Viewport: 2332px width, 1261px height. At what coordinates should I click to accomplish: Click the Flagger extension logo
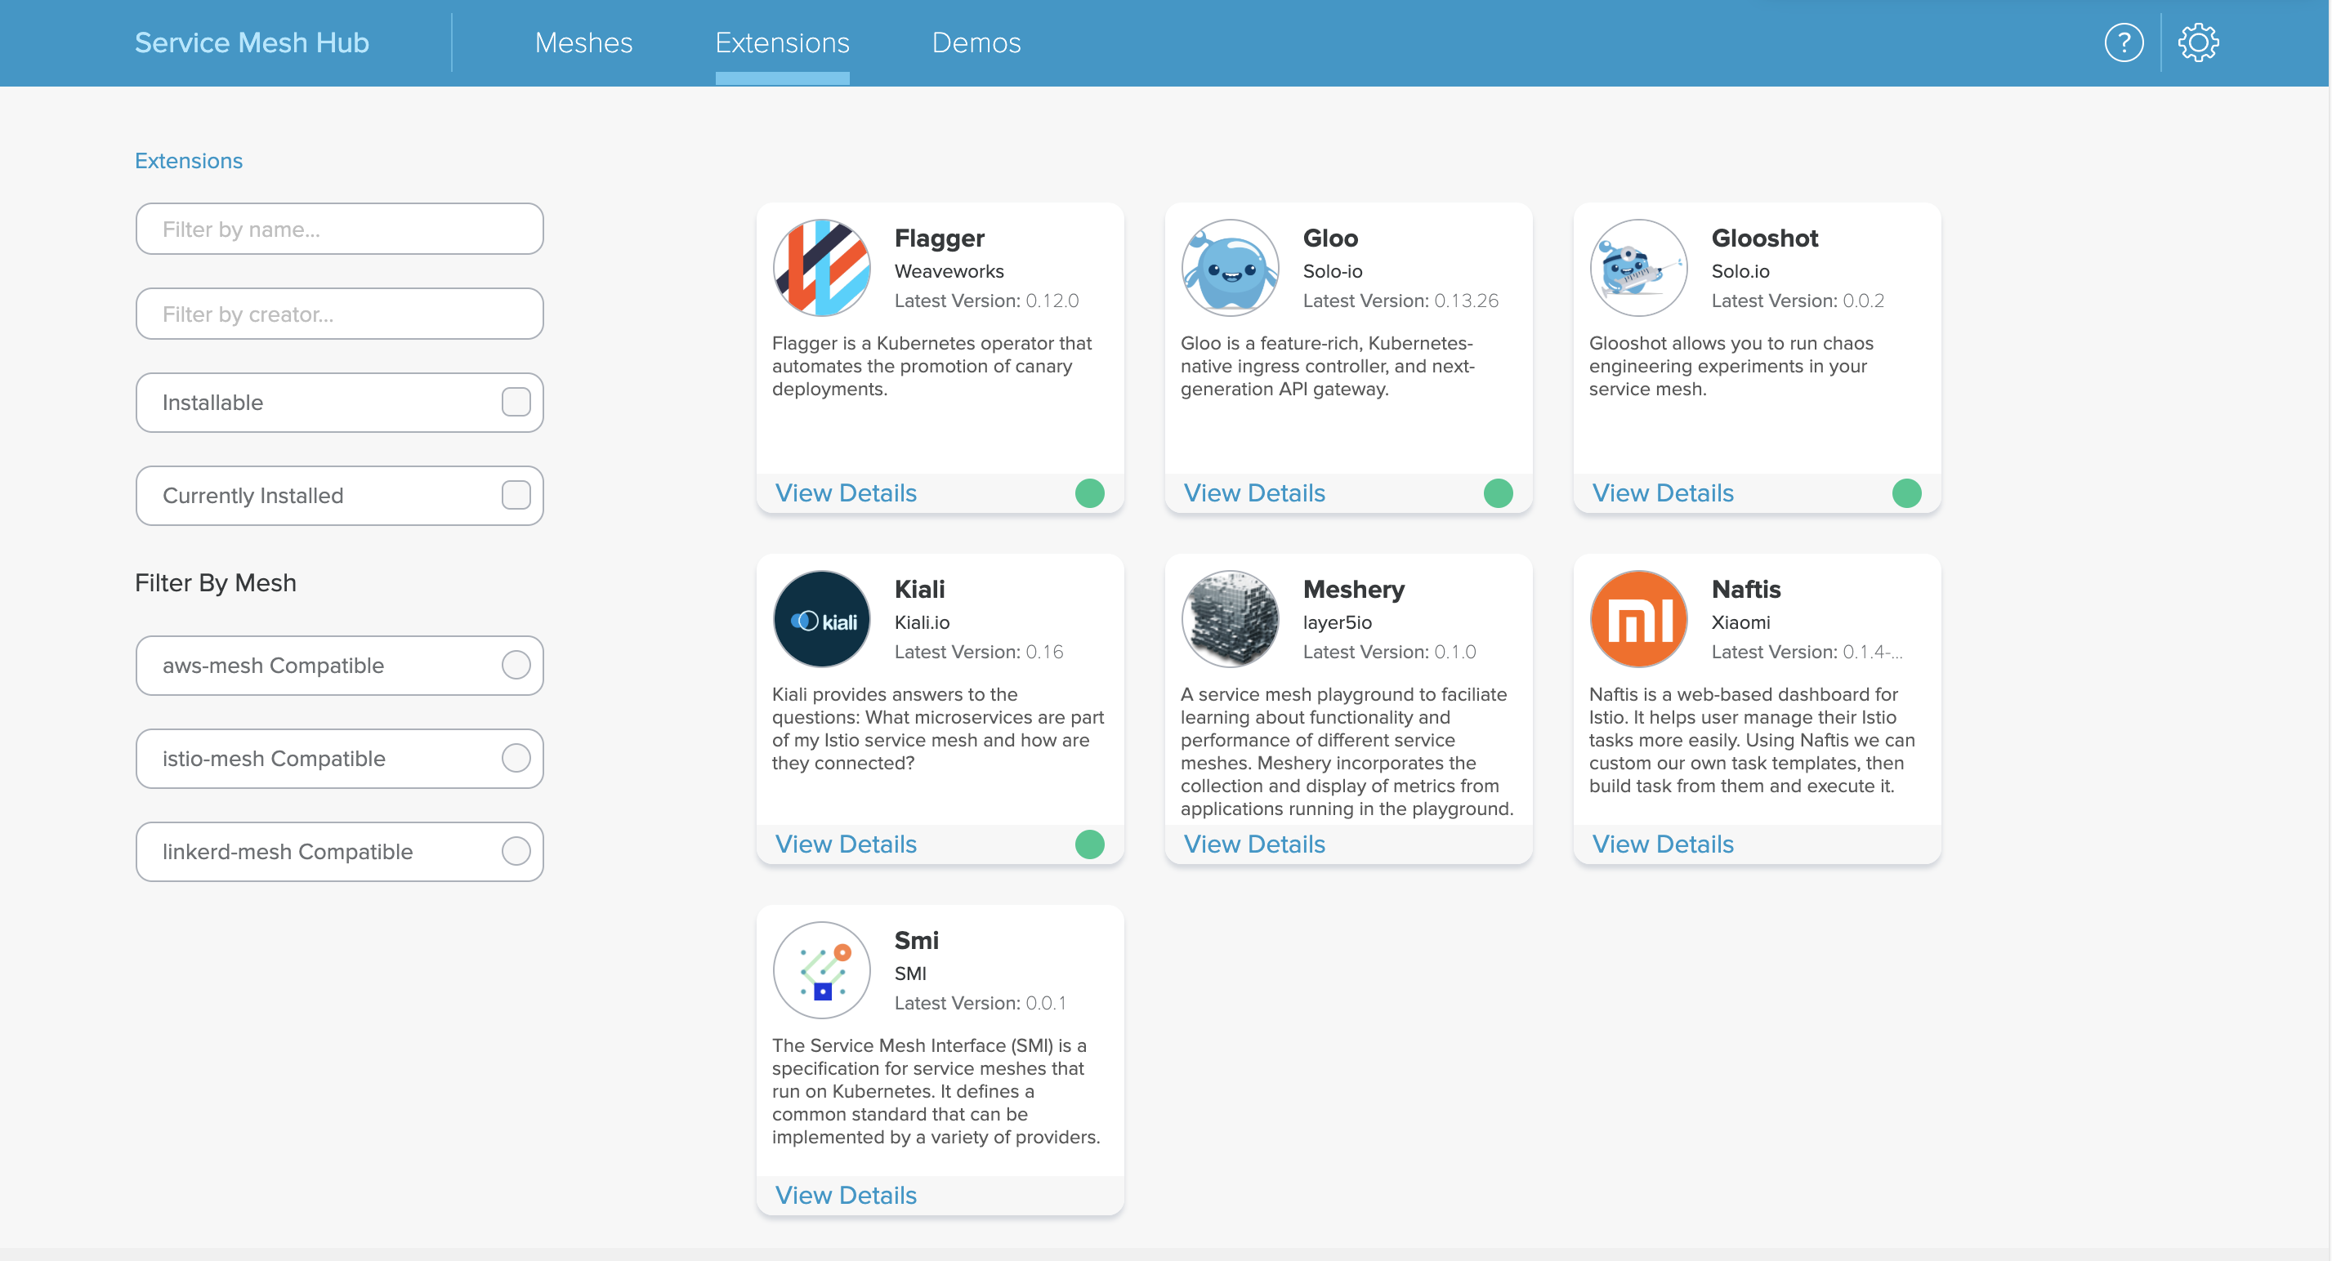821,268
